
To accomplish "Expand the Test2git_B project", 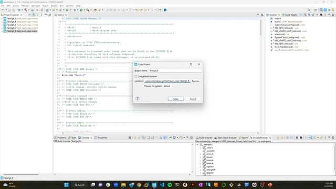I will coord(2,22).
